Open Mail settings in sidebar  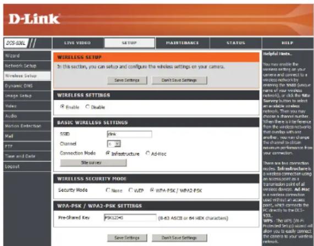(x=27, y=136)
